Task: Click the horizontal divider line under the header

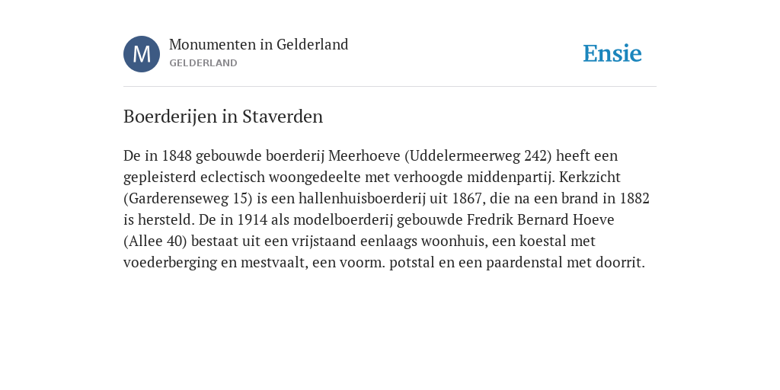Action: pyautogui.click(x=390, y=87)
